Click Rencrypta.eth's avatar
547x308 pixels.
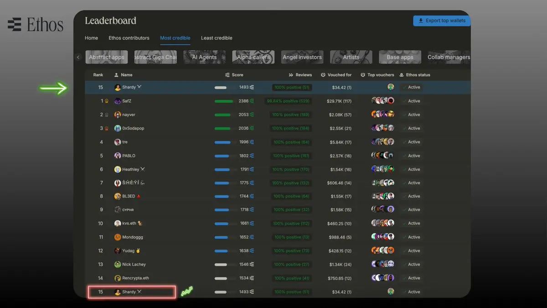point(118,278)
